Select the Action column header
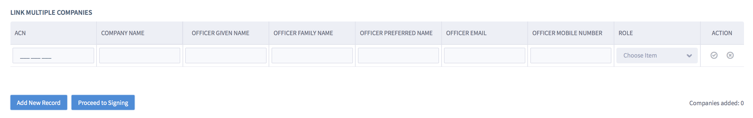 click(722, 33)
